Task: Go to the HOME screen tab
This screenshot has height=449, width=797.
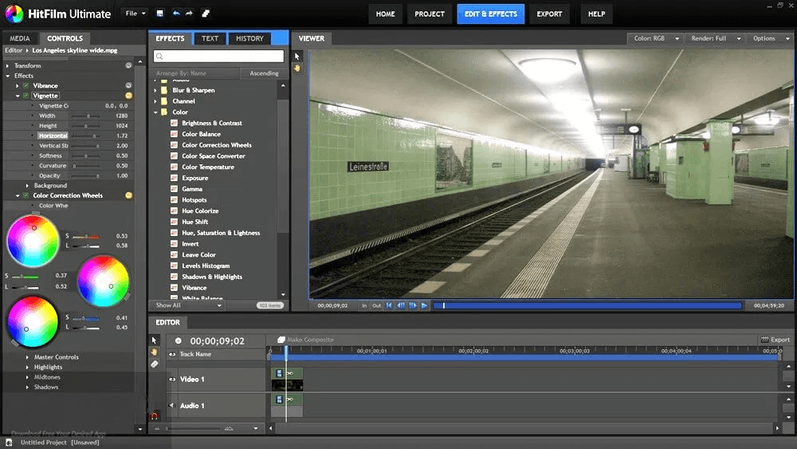Action: (x=385, y=14)
